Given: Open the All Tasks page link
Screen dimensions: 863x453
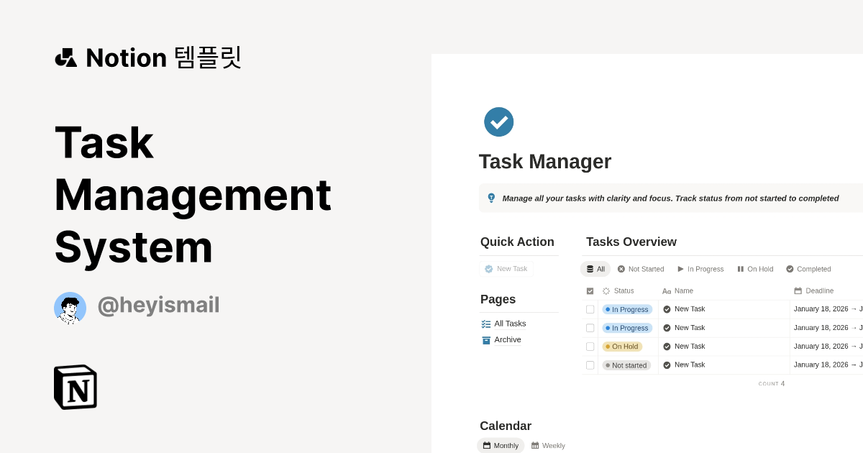Looking at the screenshot, I should pos(510,324).
